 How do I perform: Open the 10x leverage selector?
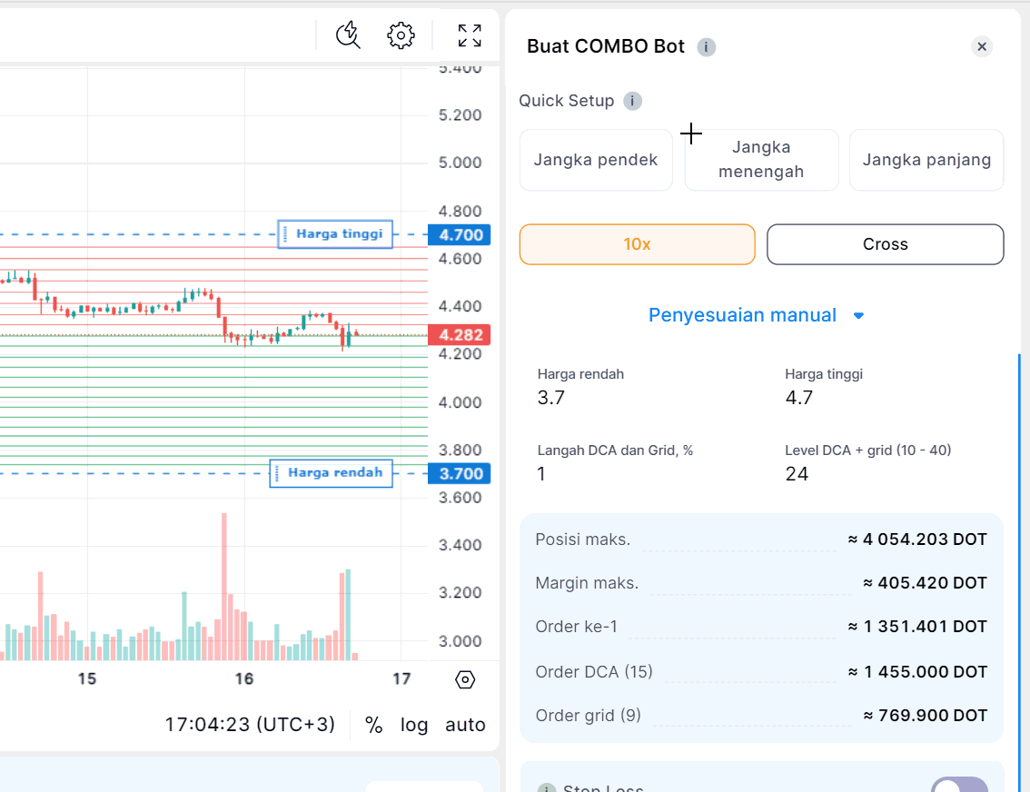[x=638, y=244]
